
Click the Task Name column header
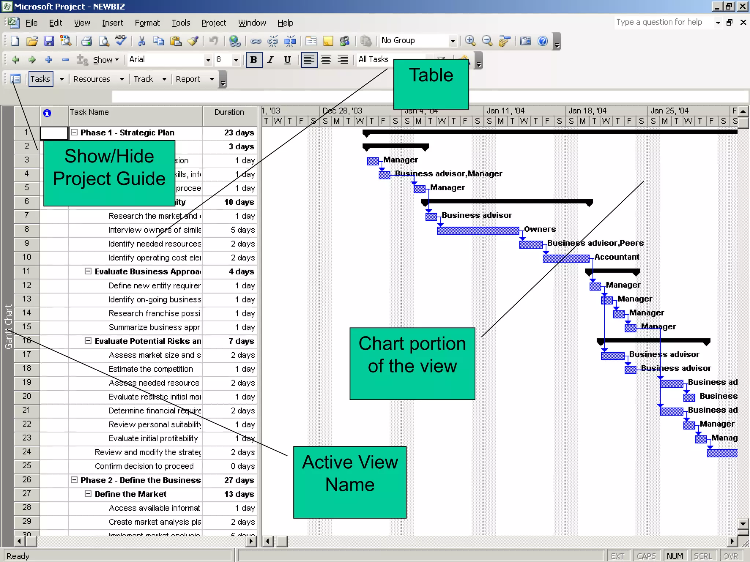tap(135, 116)
